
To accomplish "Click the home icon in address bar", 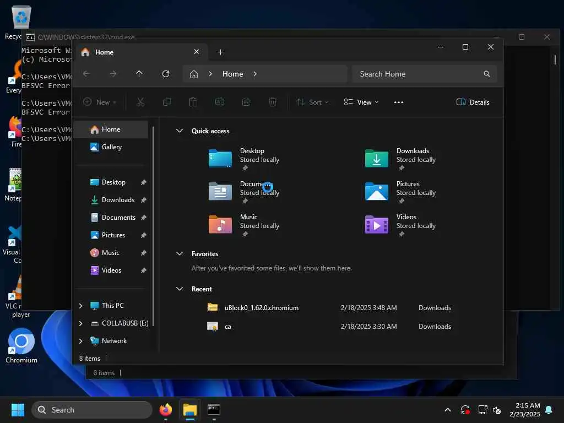I will pos(194,74).
